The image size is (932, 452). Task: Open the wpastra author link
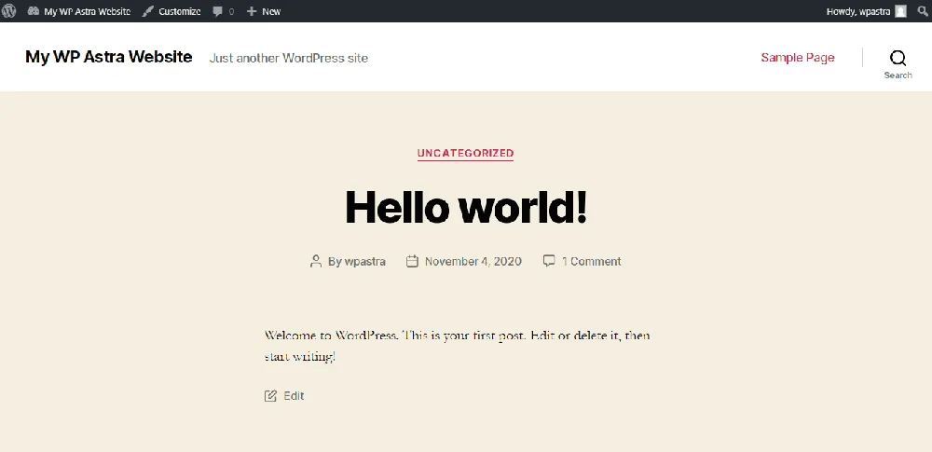tap(365, 262)
